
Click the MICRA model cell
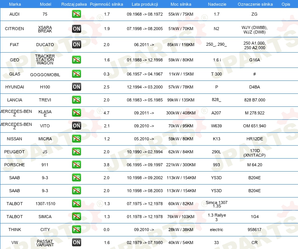point(45,139)
